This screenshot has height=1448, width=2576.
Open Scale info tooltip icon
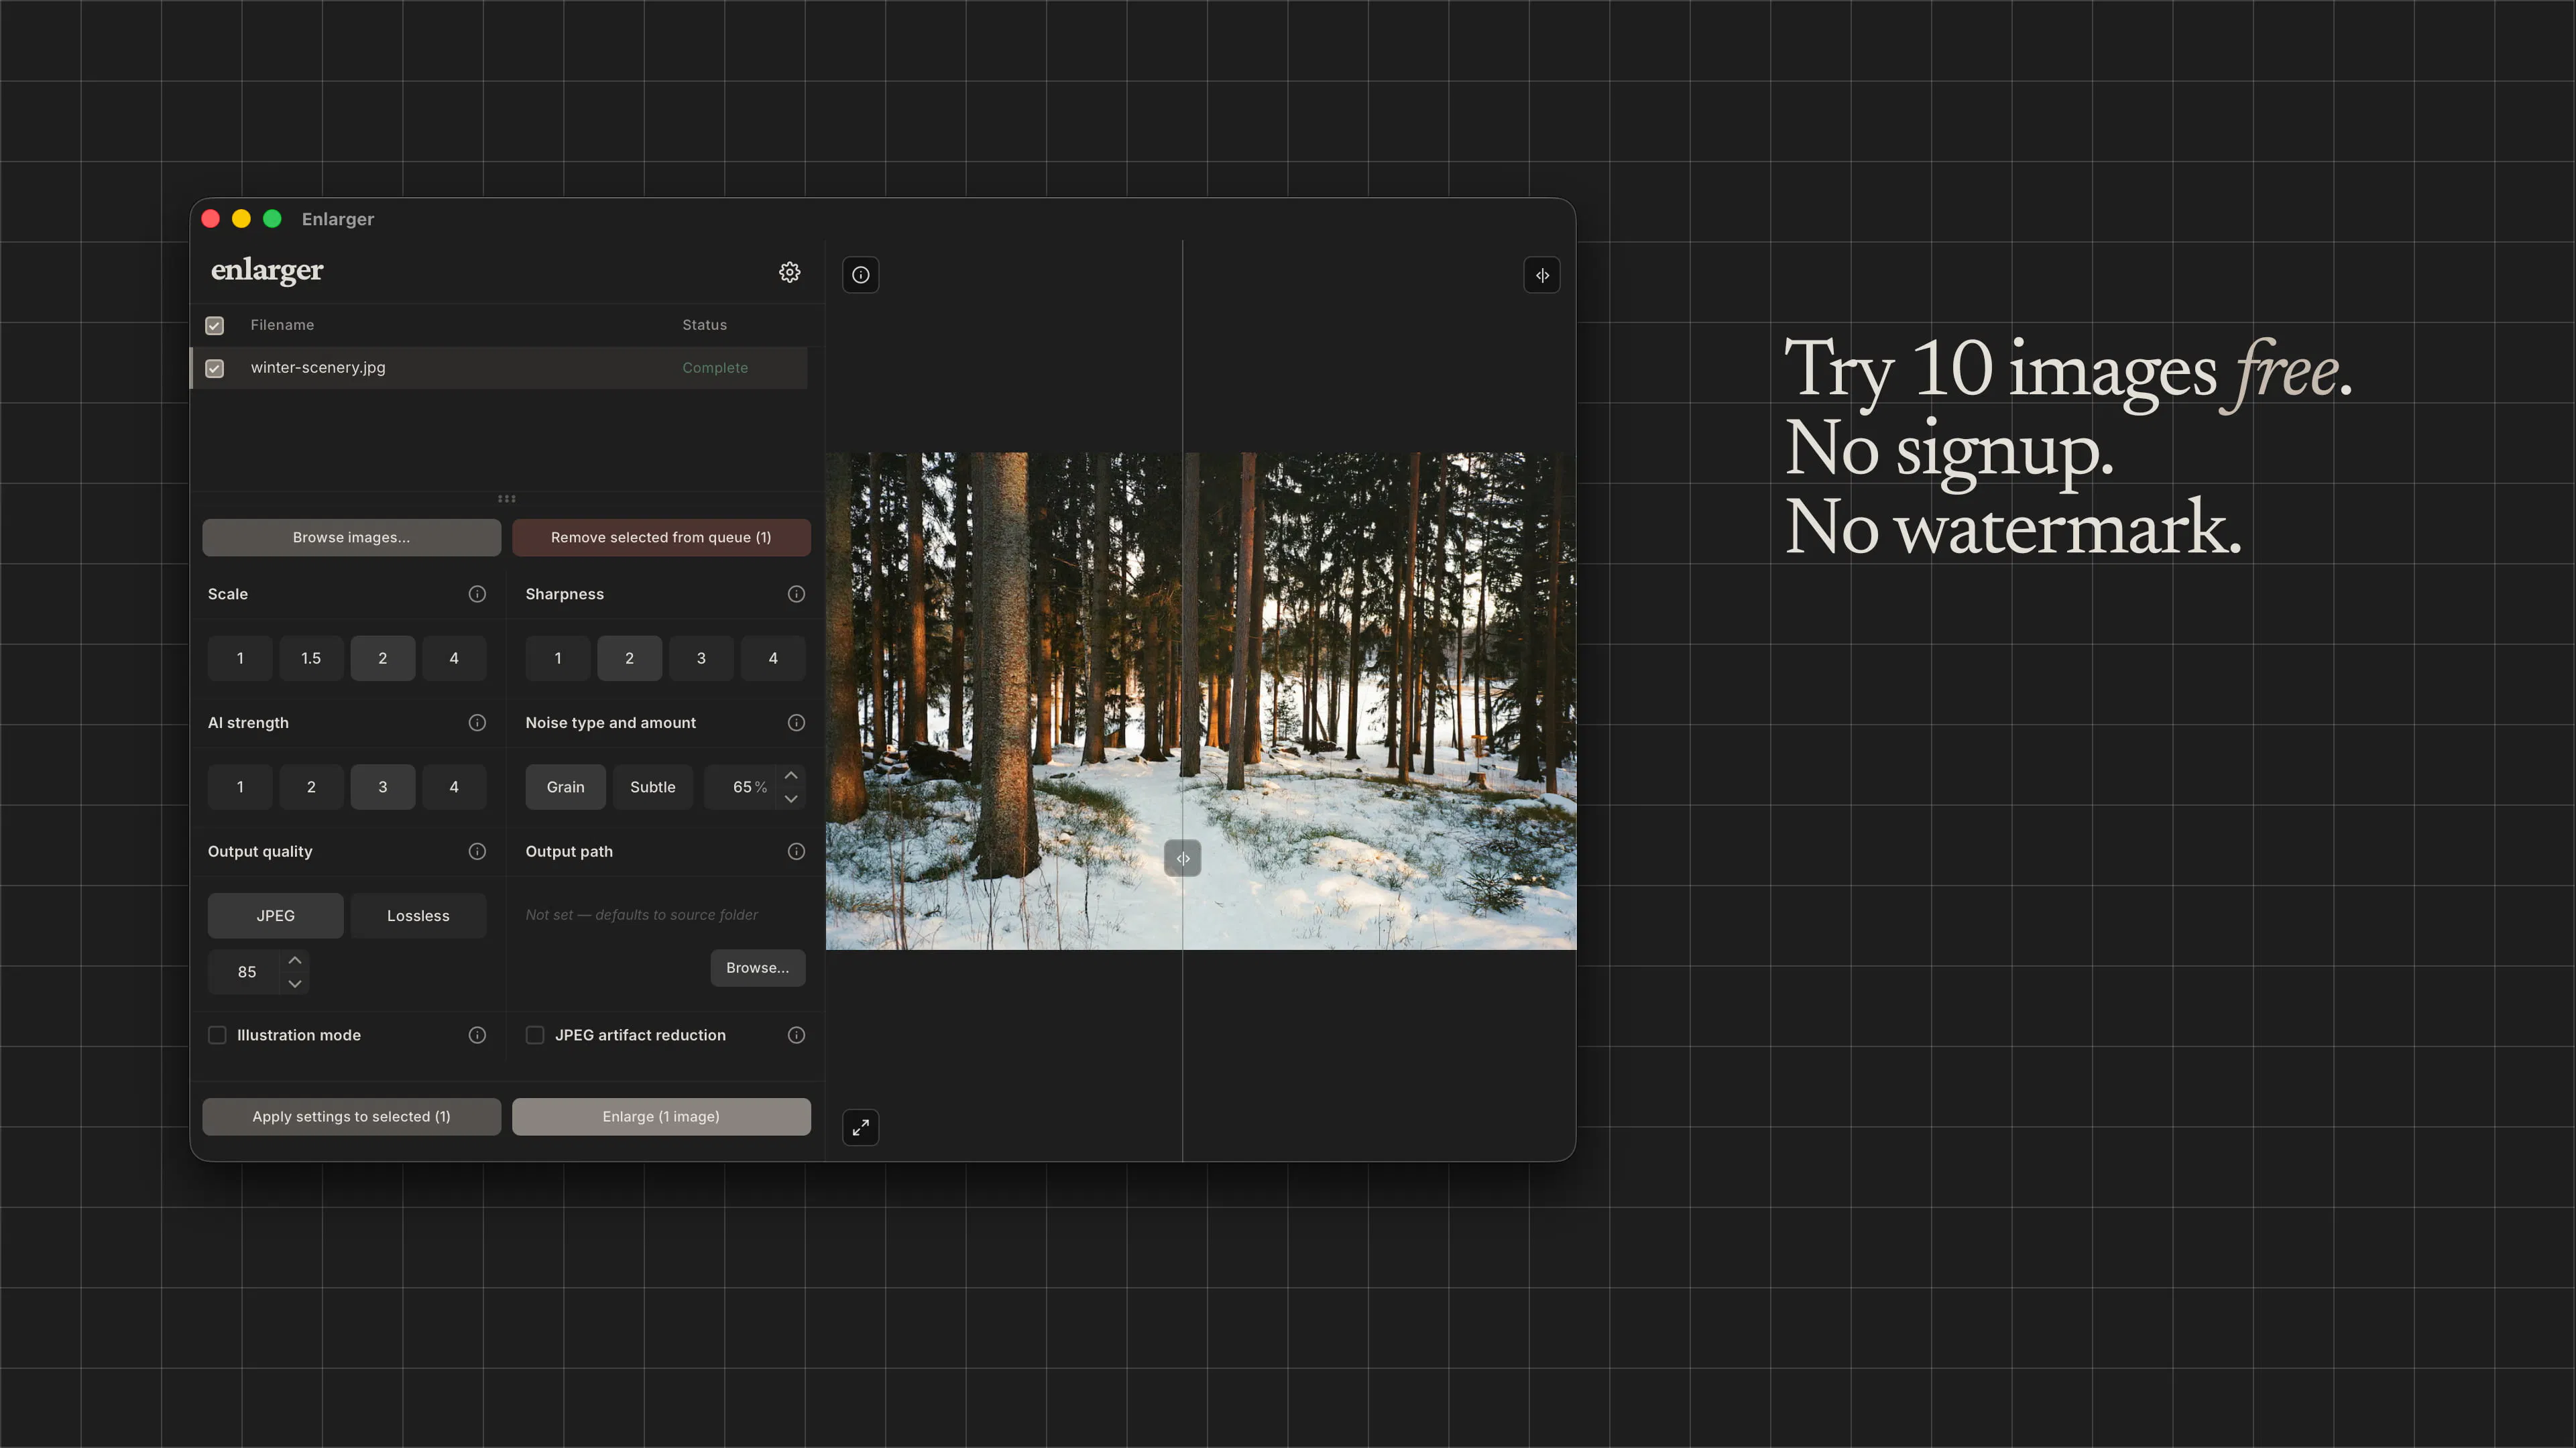tap(477, 594)
